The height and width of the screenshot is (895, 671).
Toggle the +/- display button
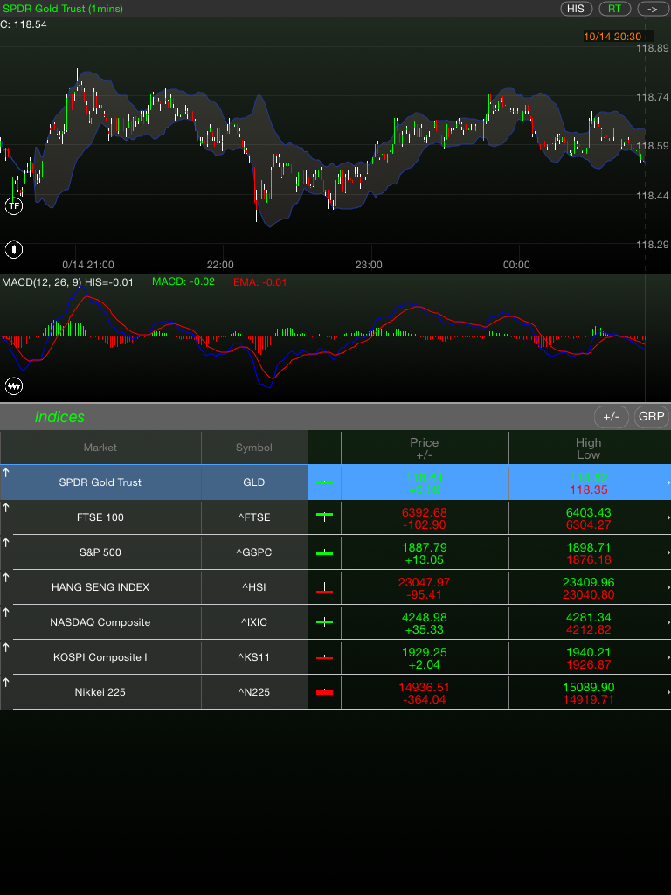[611, 417]
